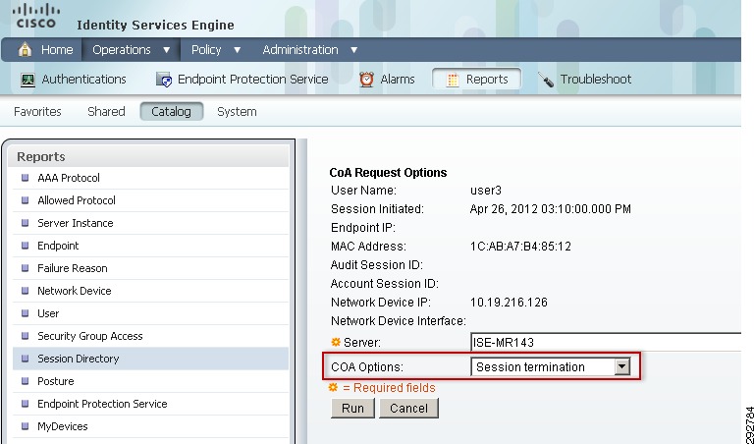The height and width of the screenshot is (444, 754).
Task: Click the Authentications monitor icon
Action: [27, 80]
